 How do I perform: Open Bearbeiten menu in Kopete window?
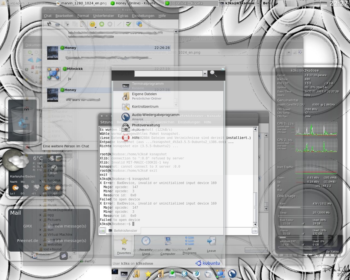(64, 16)
